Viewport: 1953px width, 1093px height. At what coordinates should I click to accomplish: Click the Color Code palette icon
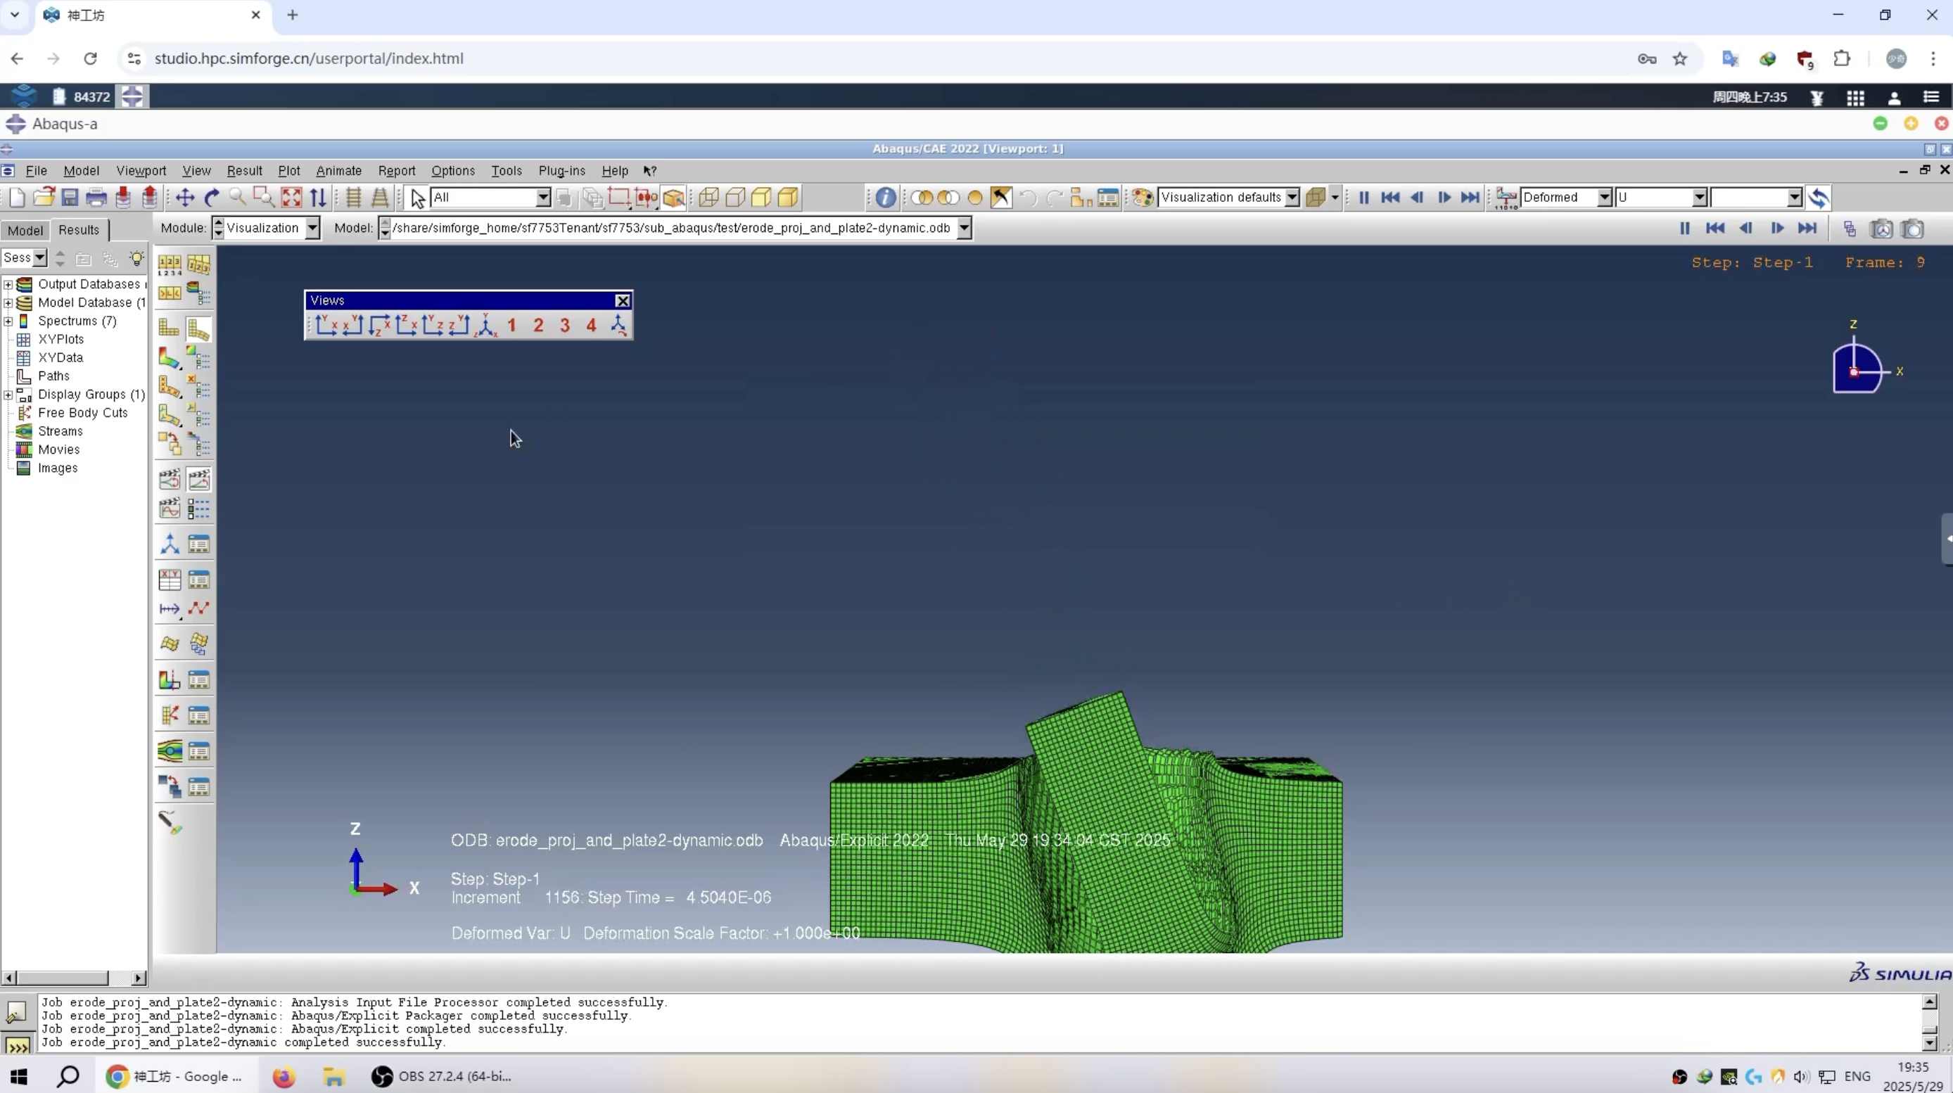[x=1143, y=198]
